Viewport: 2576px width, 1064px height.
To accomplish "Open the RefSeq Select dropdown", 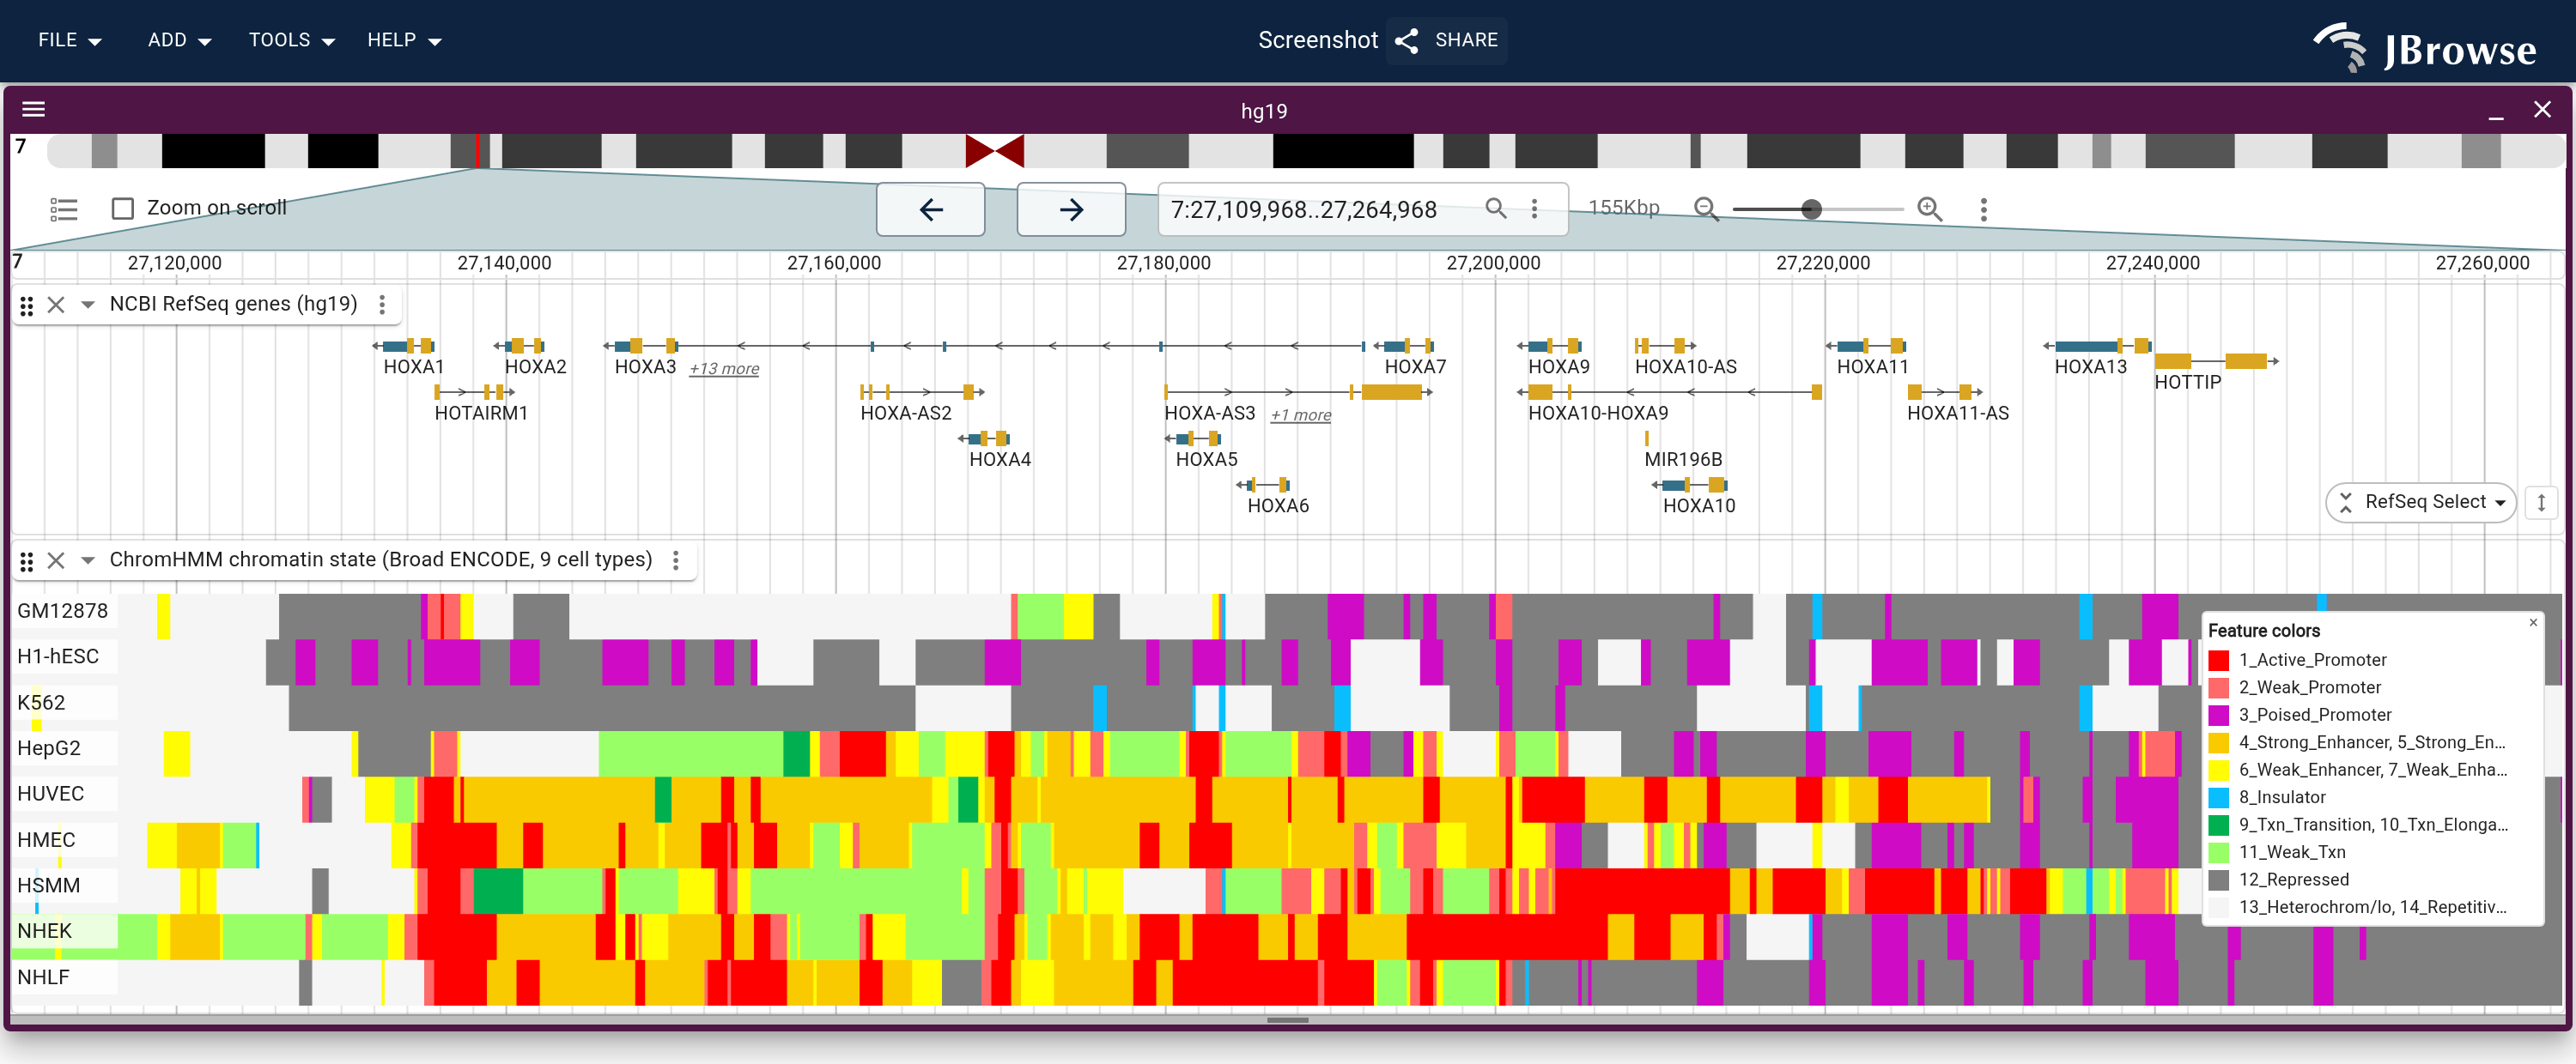I will (2420, 501).
